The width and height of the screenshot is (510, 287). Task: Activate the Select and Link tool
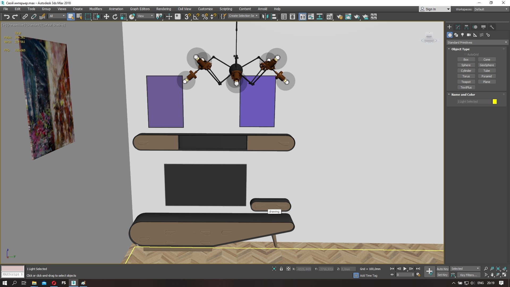[x=25, y=17]
